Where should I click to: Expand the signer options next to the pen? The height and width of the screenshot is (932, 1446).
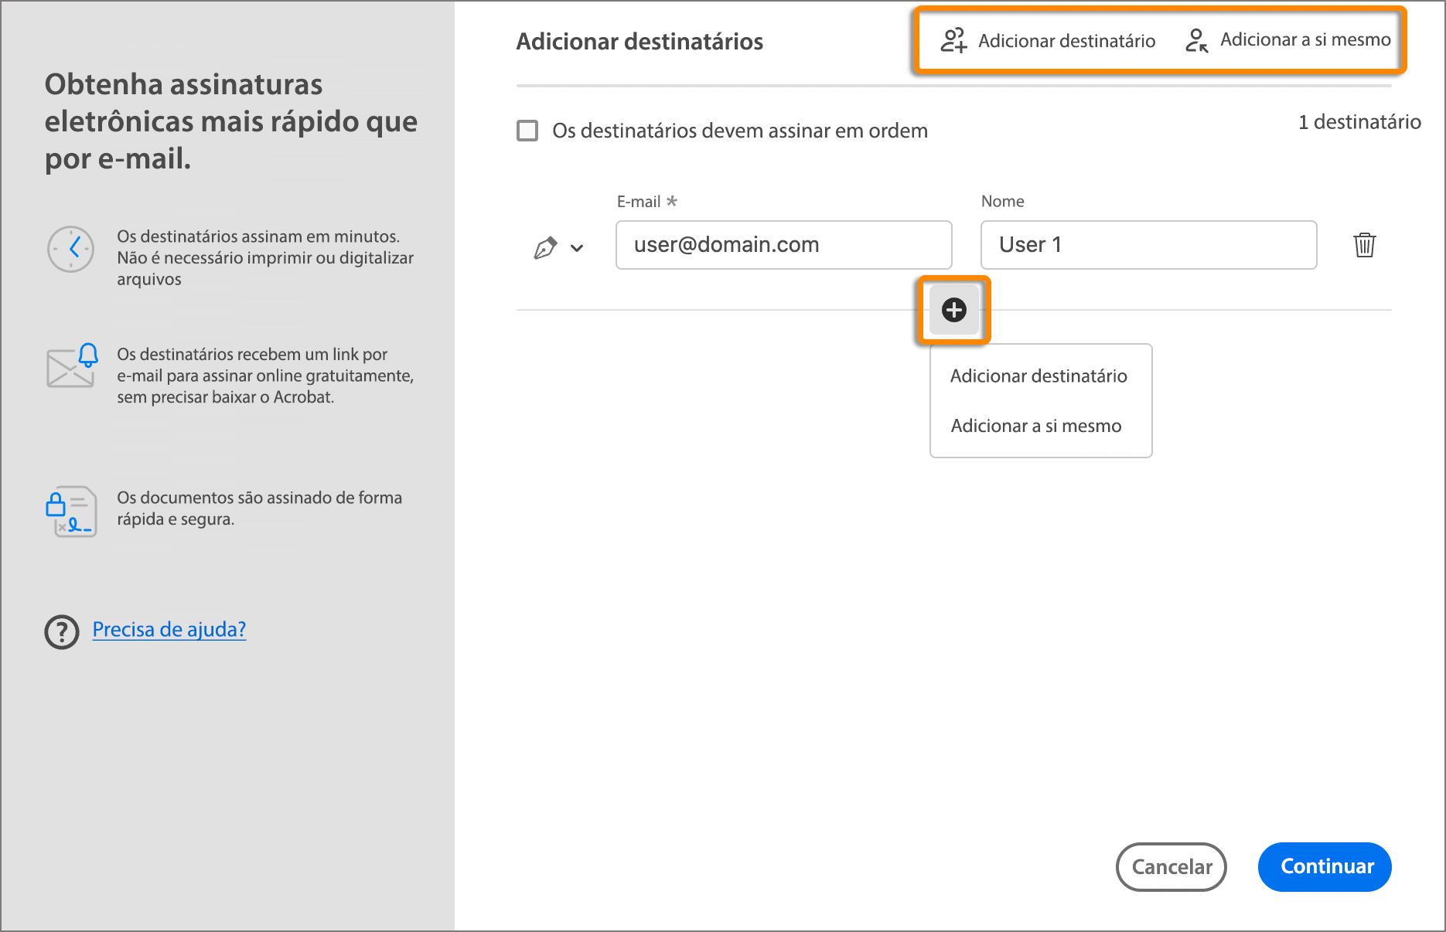(x=576, y=249)
